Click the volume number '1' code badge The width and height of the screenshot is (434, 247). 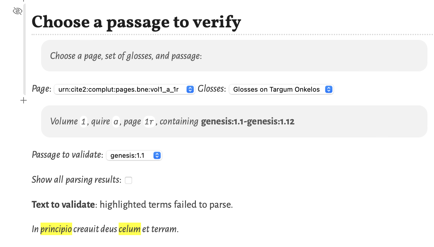coord(84,121)
